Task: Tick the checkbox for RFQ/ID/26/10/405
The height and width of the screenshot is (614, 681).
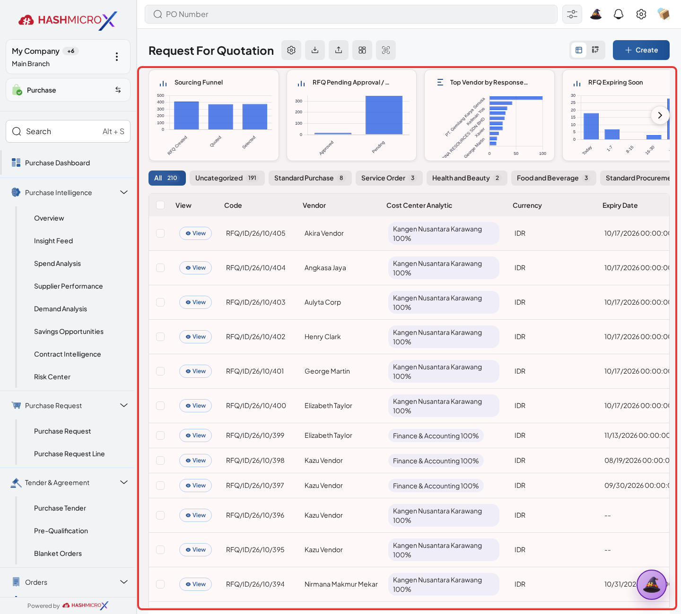Action: click(160, 233)
